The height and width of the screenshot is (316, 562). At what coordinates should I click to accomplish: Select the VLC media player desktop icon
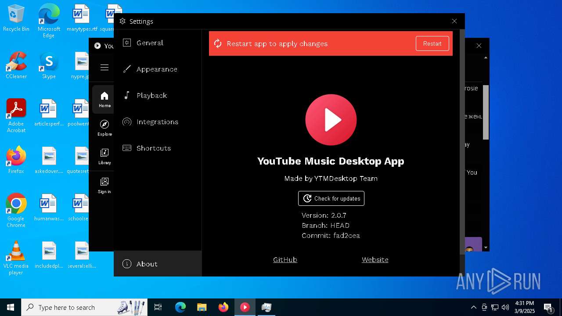pyautogui.click(x=16, y=258)
